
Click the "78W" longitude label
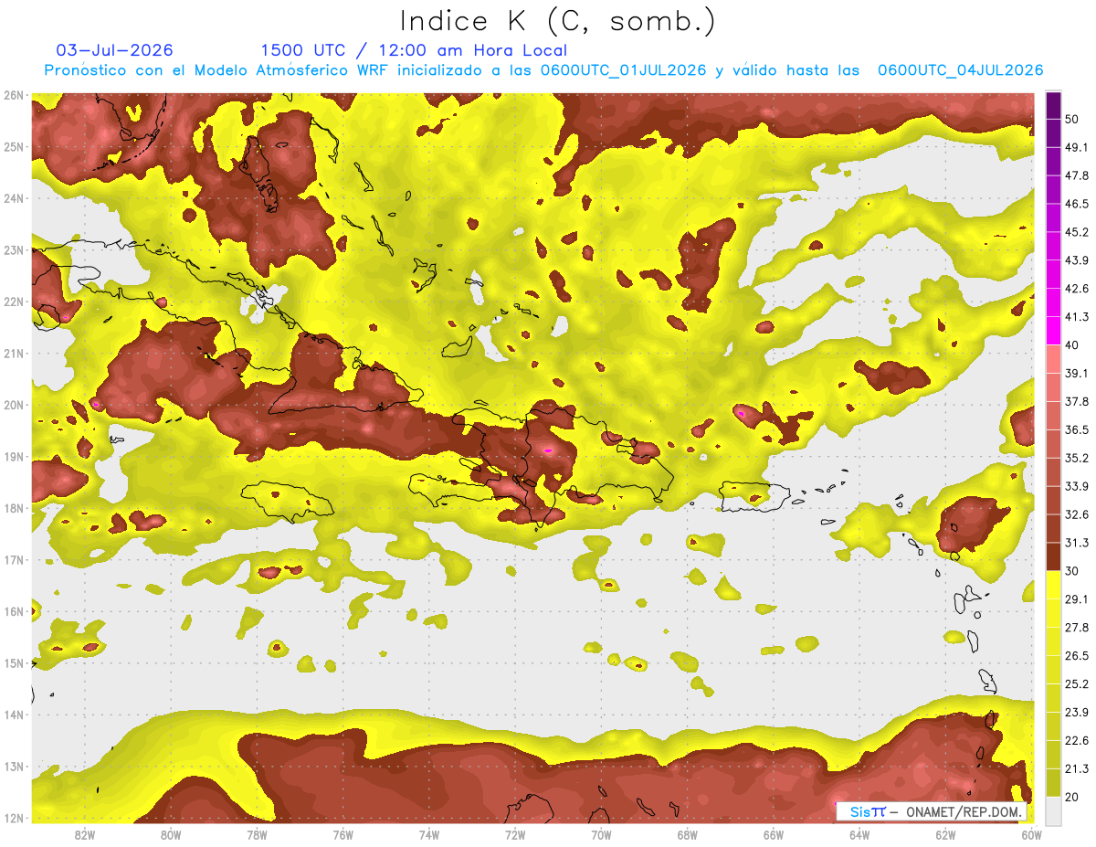pos(257,834)
